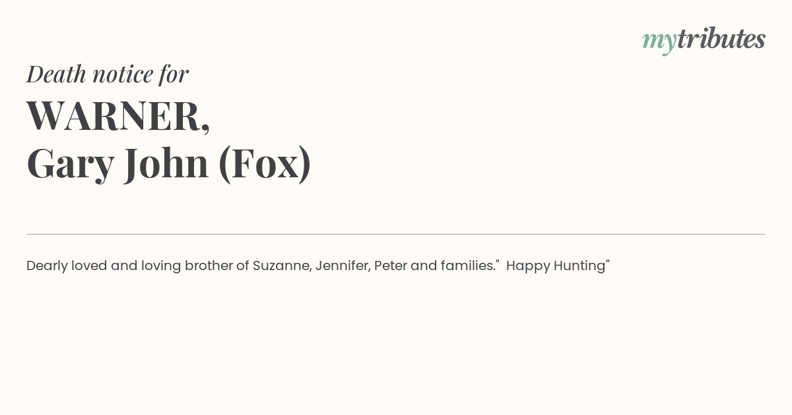792x415 pixels.
Task: Click the word "Death" in italic heading
Action: tap(57, 74)
